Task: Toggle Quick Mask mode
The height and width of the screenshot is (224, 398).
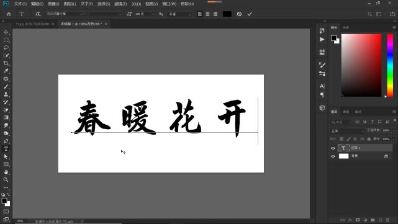Action: (x=6, y=212)
